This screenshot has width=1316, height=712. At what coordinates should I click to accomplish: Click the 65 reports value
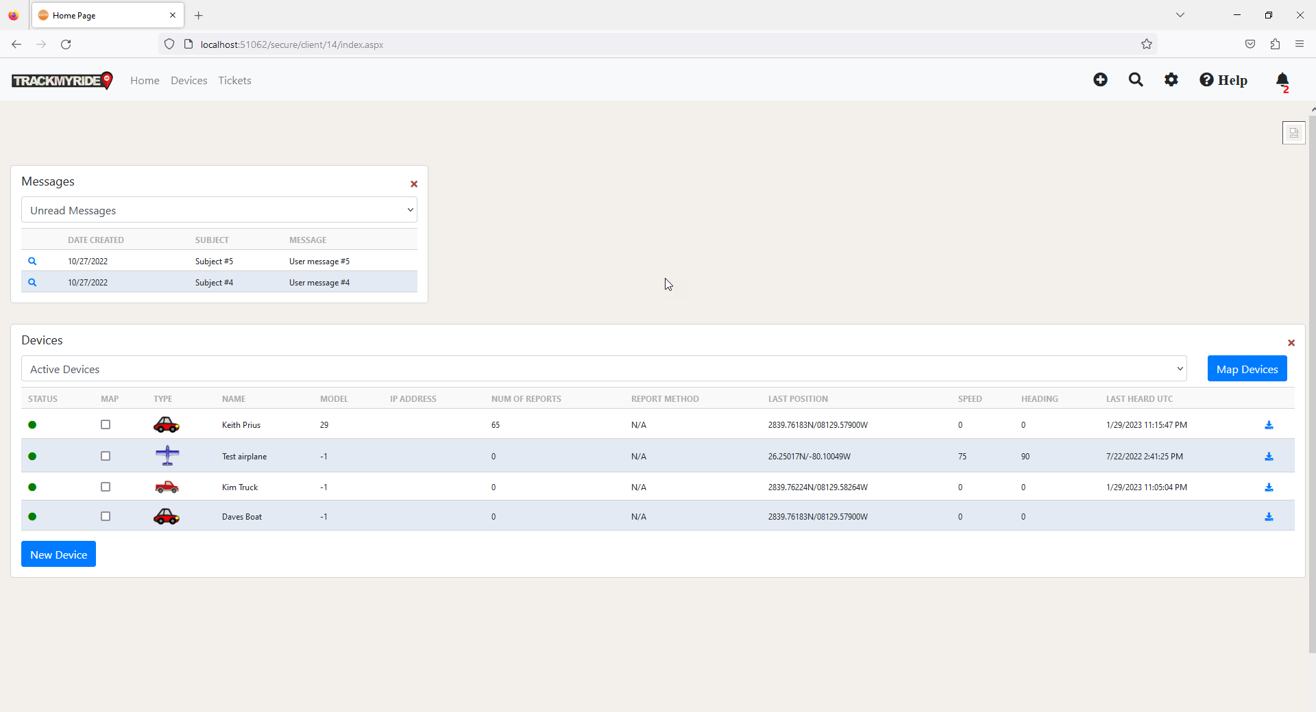point(496,425)
